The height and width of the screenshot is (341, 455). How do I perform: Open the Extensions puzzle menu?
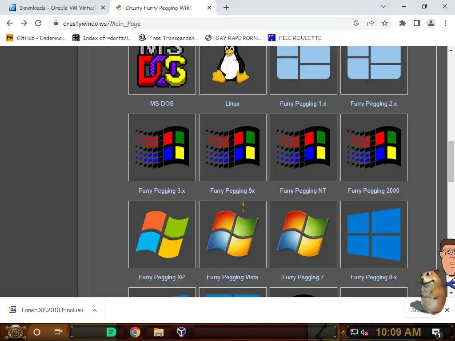tap(403, 23)
